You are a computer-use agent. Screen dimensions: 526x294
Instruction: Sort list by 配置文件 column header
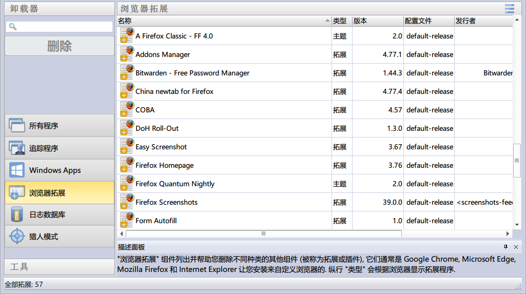point(428,21)
